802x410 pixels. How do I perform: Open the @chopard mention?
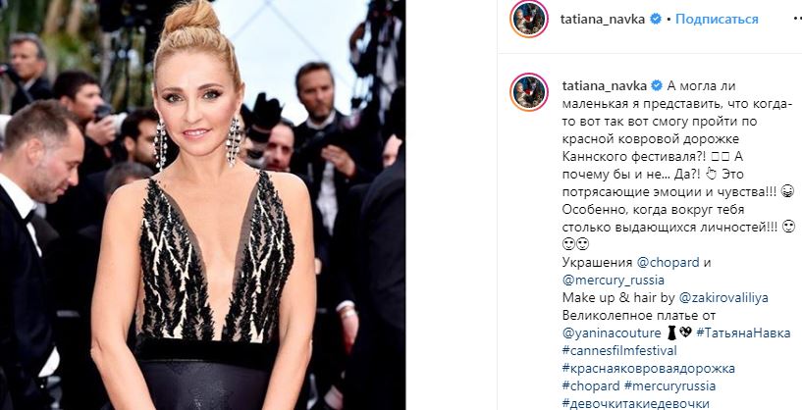point(668,262)
